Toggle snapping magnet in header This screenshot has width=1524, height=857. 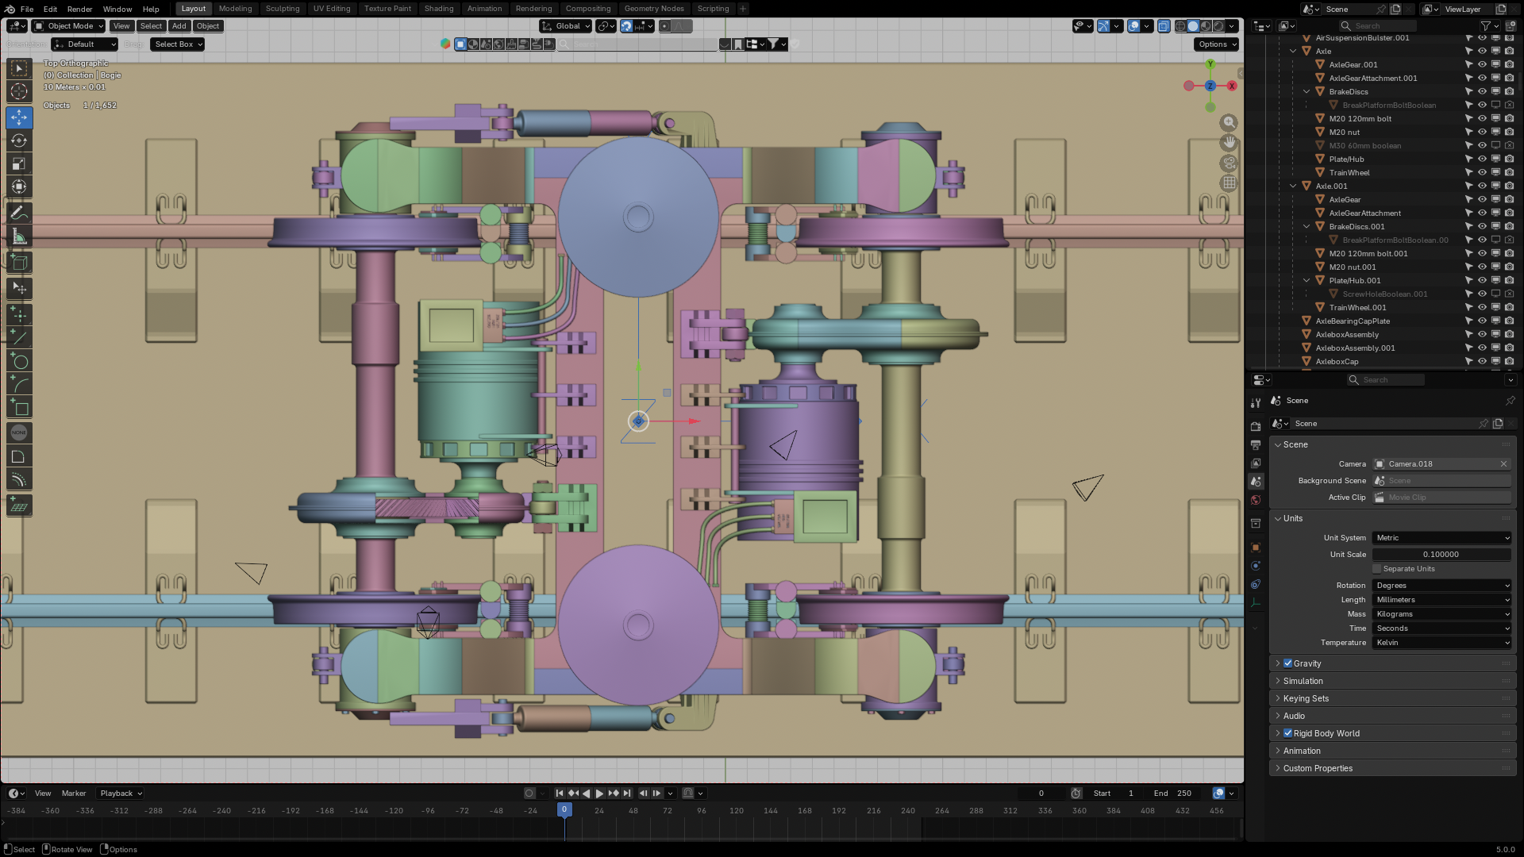click(x=626, y=26)
